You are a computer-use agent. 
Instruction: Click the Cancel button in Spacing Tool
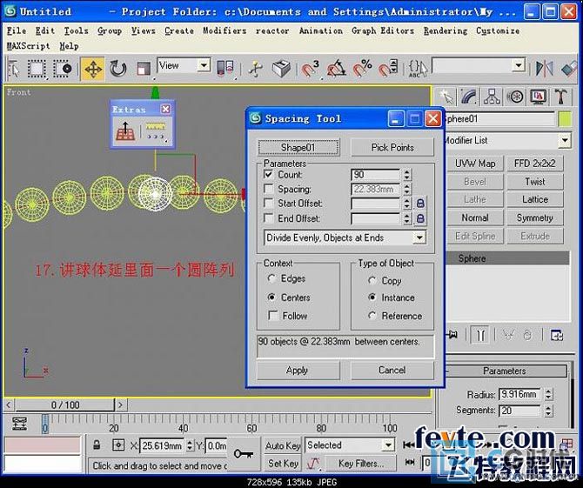click(392, 371)
